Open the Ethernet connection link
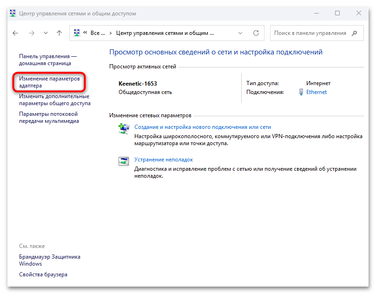The height and width of the screenshot is (294, 376). pos(317,92)
